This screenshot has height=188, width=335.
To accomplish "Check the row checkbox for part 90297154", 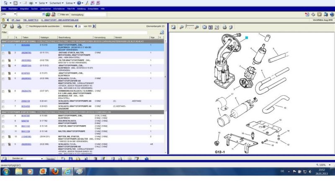I will click(x=3, y=66).
